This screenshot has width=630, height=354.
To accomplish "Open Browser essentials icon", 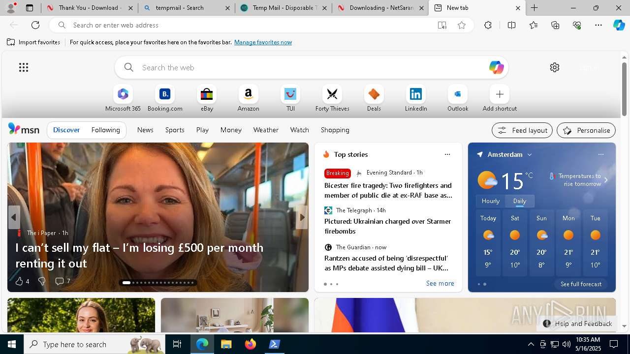I will point(577,25).
